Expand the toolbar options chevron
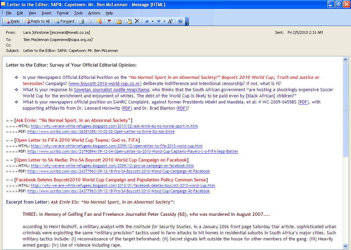 tap(187, 22)
